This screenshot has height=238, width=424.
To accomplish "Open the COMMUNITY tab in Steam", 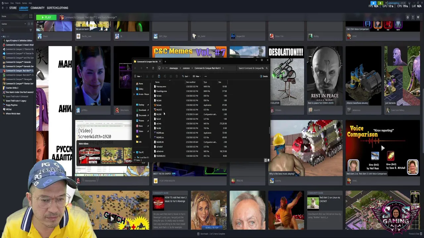I will point(37,8).
